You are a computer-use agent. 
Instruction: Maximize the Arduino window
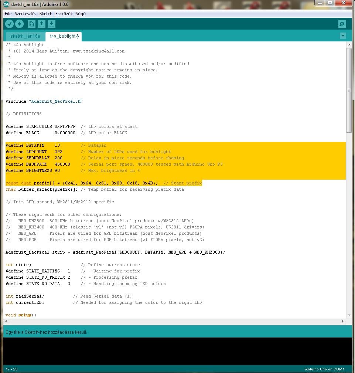330,3
